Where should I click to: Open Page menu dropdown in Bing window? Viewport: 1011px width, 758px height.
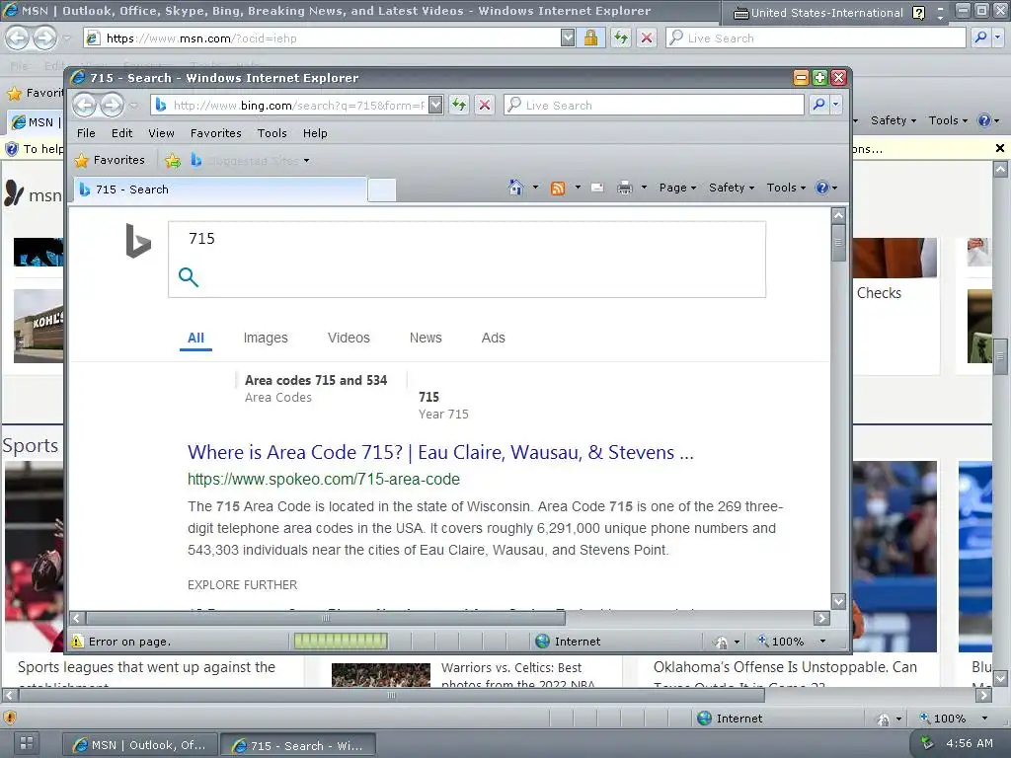(x=677, y=188)
